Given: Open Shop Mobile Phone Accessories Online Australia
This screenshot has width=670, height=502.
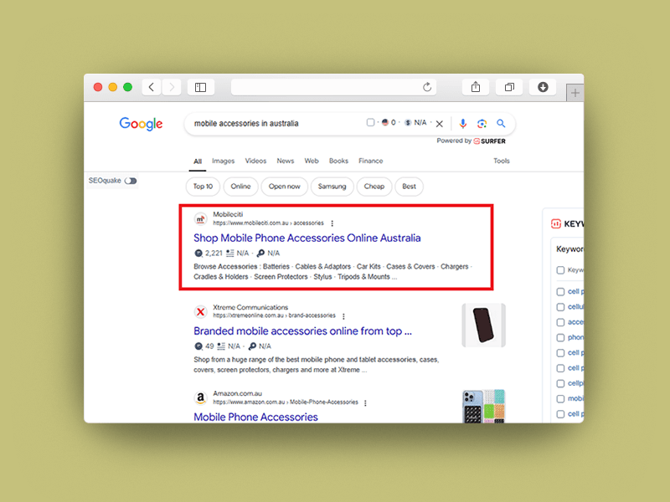Looking at the screenshot, I should click(307, 238).
